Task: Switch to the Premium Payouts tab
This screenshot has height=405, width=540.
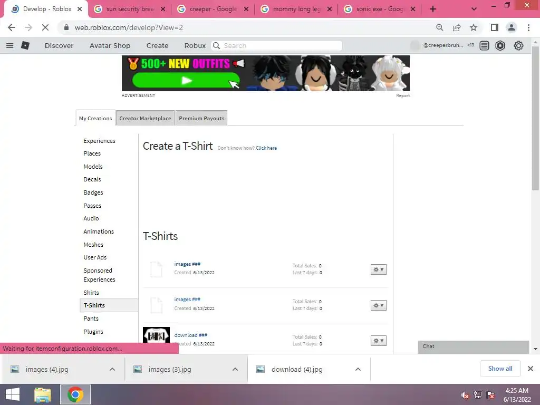Action: pos(201,118)
